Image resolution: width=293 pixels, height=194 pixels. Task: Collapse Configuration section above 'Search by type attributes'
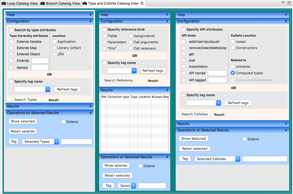point(90,21)
